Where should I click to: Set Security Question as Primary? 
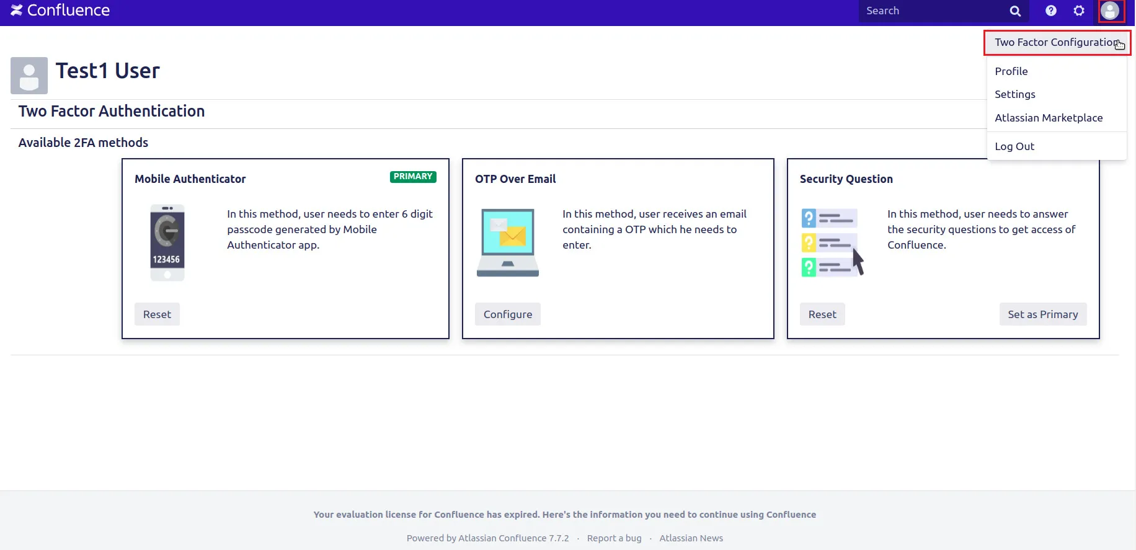point(1043,314)
